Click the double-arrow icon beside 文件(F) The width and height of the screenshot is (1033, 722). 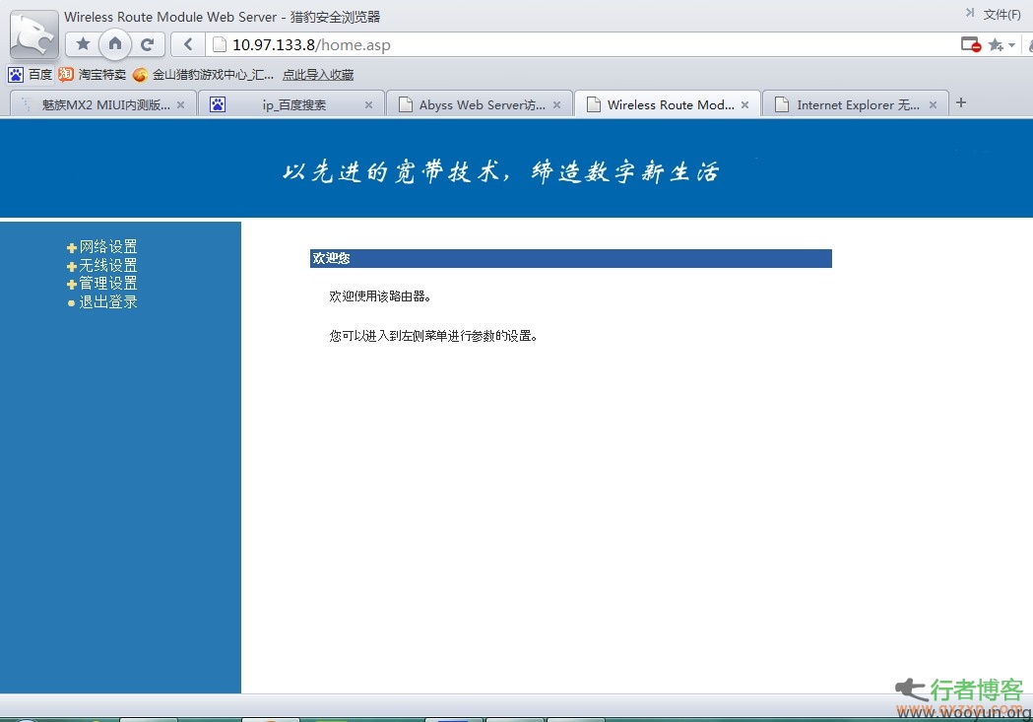(x=969, y=13)
